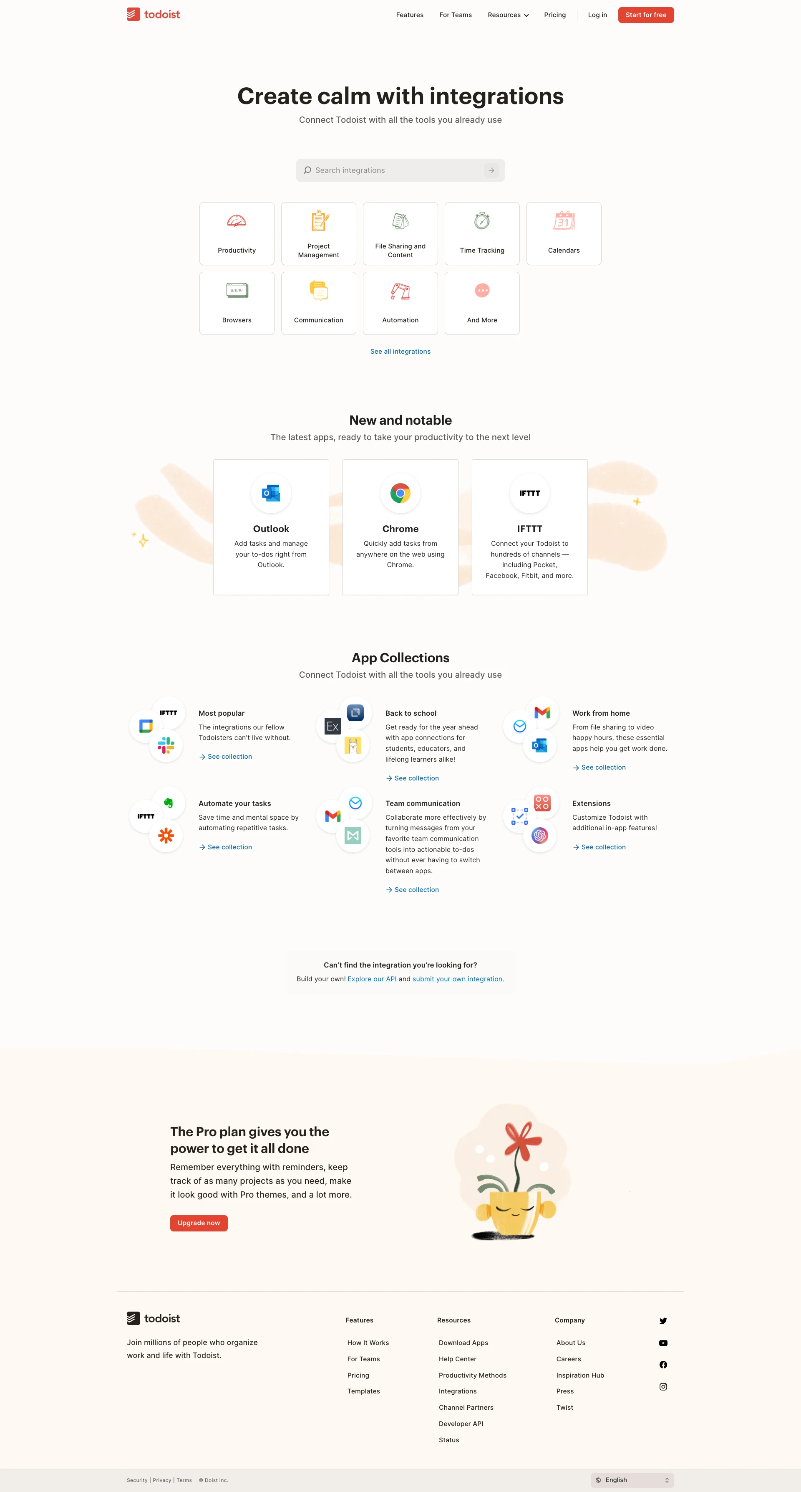This screenshot has width=801, height=1492.
Task: Click the Outlook integration link
Action: [270, 527]
